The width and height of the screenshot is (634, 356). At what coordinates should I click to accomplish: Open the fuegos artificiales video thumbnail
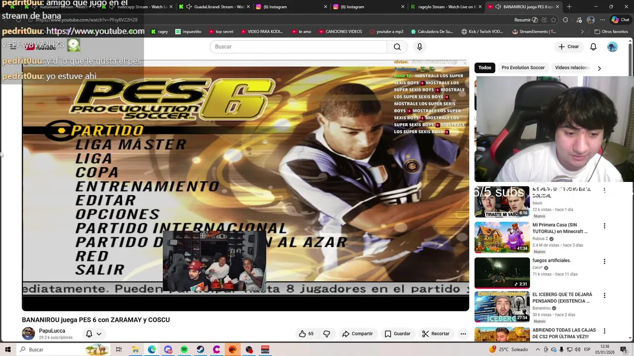point(502,273)
